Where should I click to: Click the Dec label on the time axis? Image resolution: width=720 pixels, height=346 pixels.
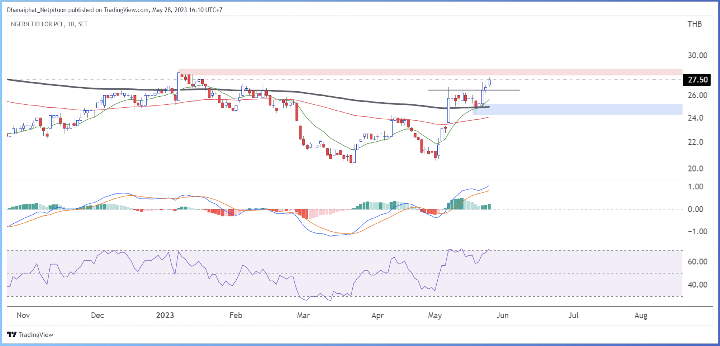pyautogui.click(x=97, y=315)
